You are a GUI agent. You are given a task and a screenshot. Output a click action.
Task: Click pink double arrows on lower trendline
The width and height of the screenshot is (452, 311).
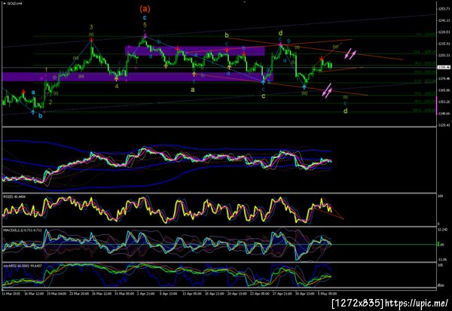click(327, 91)
